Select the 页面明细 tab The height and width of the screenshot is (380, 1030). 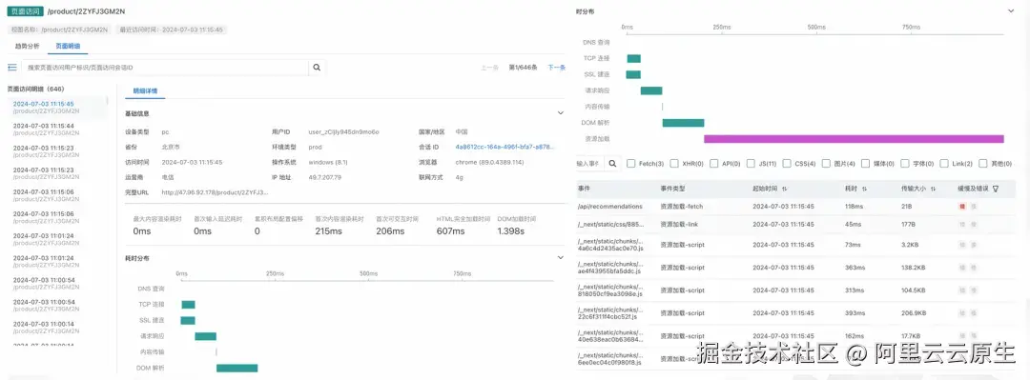pos(68,46)
